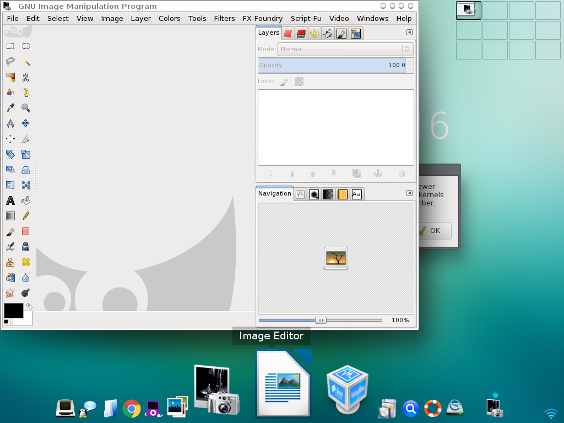Image resolution: width=564 pixels, height=423 pixels.
Task: Toggle Lock alpha channel checkerboard icon
Action: (x=299, y=82)
